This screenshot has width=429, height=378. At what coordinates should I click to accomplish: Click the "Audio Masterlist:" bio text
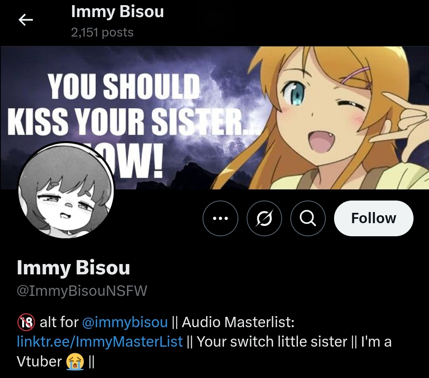(238, 322)
